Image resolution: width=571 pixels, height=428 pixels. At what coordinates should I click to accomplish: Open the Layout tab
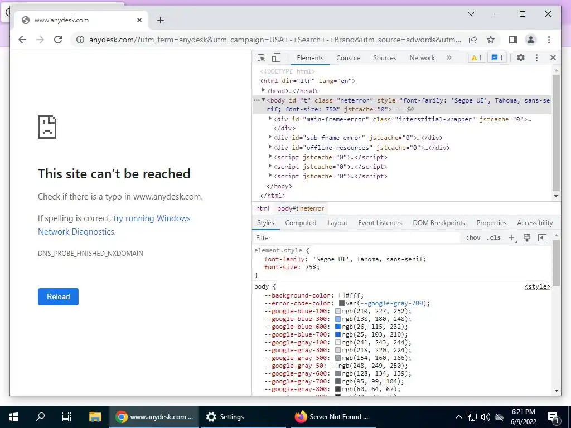(337, 223)
